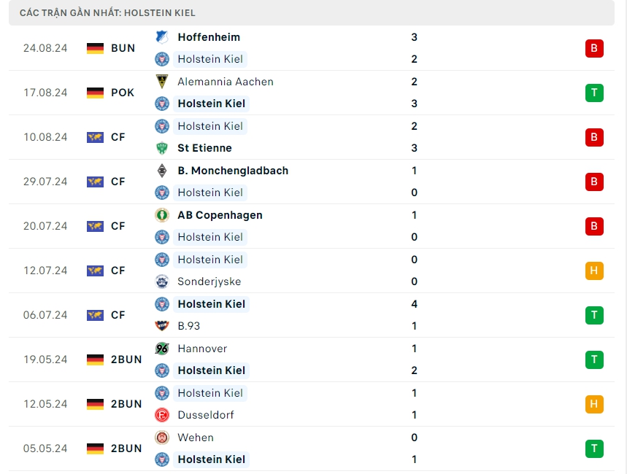Click the Alemannia Aachen club crest
The height and width of the screenshot is (474, 627).
click(x=162, y=82)
